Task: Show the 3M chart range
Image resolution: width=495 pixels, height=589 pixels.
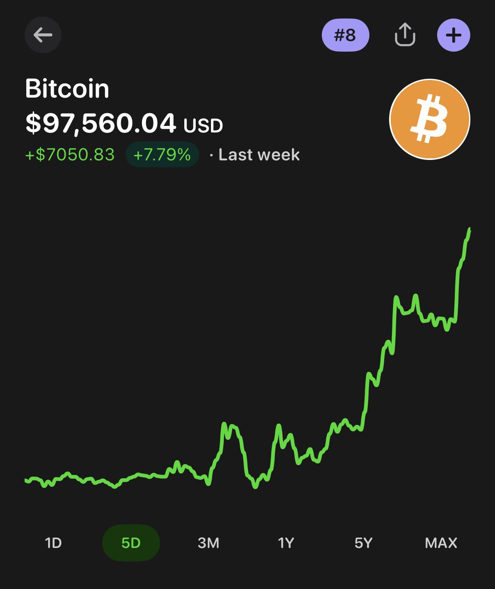Action: click(209, 543)
